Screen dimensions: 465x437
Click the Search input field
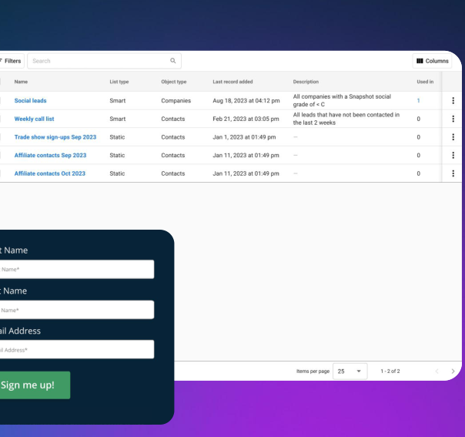click(104, 61)
